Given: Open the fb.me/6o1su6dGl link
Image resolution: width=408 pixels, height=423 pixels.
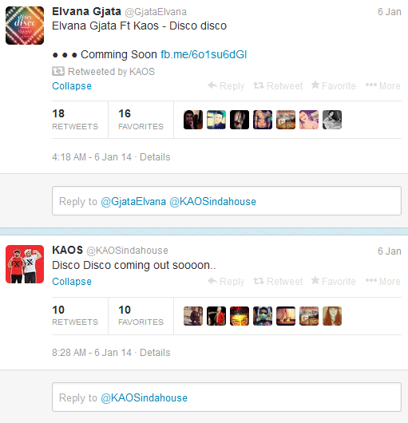Looking at the screenshot, I should [x=204, y=54].
